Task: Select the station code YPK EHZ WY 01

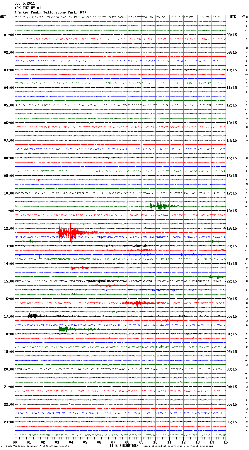Action: coord(28,8)
